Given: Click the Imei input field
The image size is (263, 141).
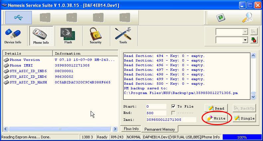Looking at the screenshot, I should tap(171, 119).
